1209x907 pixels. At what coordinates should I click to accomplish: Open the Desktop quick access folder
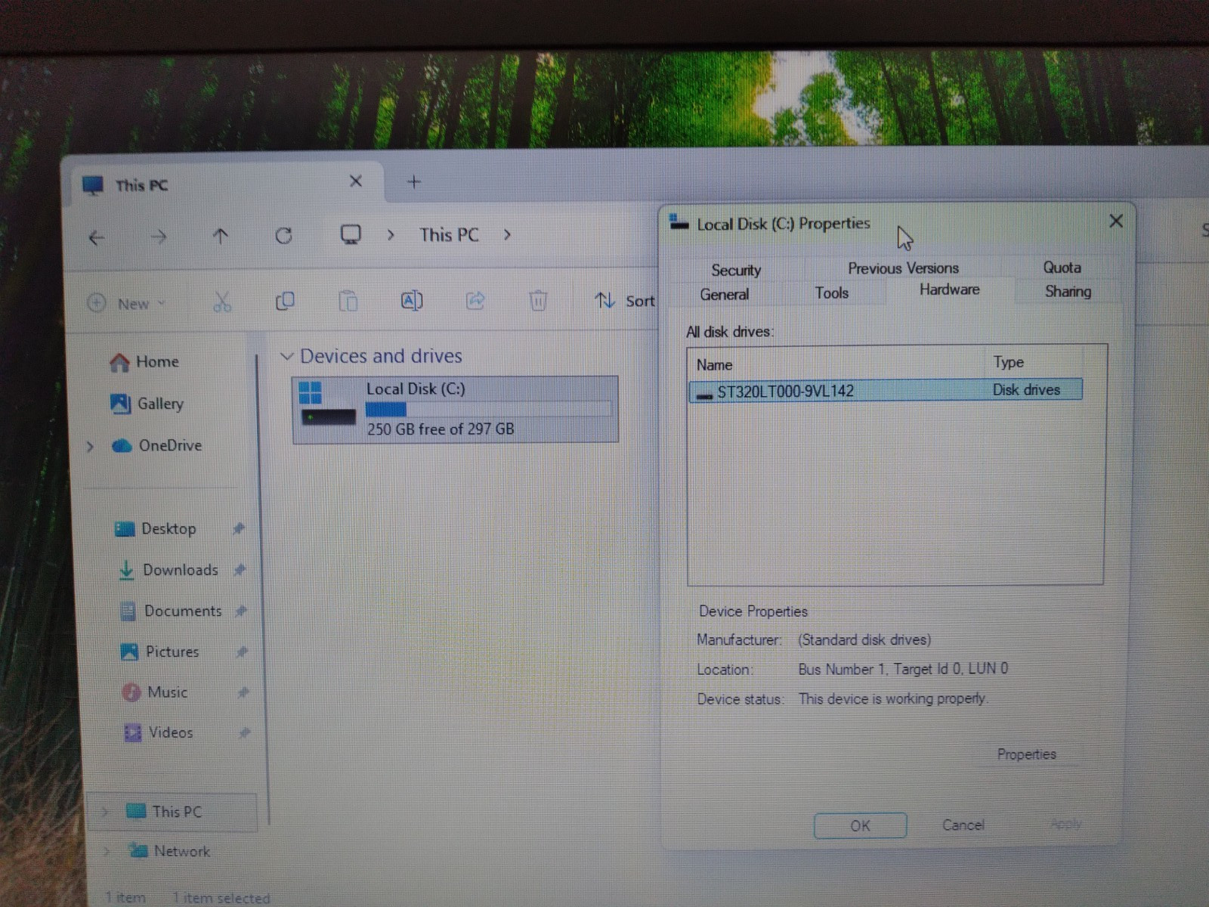pos(155,529)
